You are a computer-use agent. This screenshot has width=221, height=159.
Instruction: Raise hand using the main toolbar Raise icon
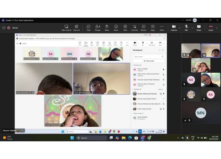pos(107,28)
